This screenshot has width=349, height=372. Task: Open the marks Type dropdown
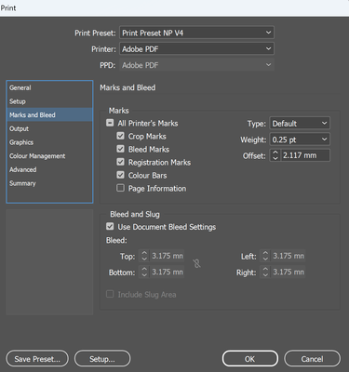300,124
